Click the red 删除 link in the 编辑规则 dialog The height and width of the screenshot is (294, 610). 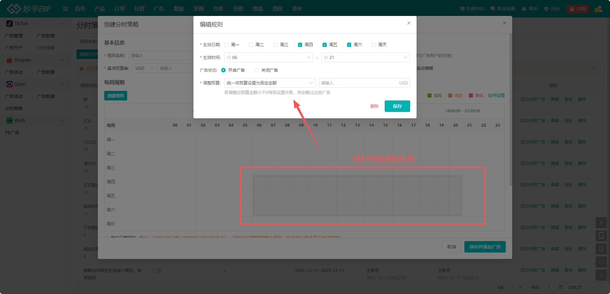[x=374, y=106]
